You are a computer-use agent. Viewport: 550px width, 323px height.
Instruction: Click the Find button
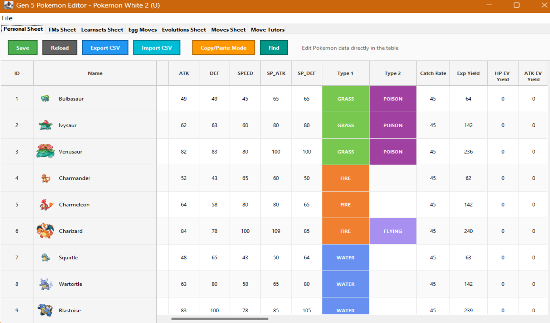click(274, 48)
